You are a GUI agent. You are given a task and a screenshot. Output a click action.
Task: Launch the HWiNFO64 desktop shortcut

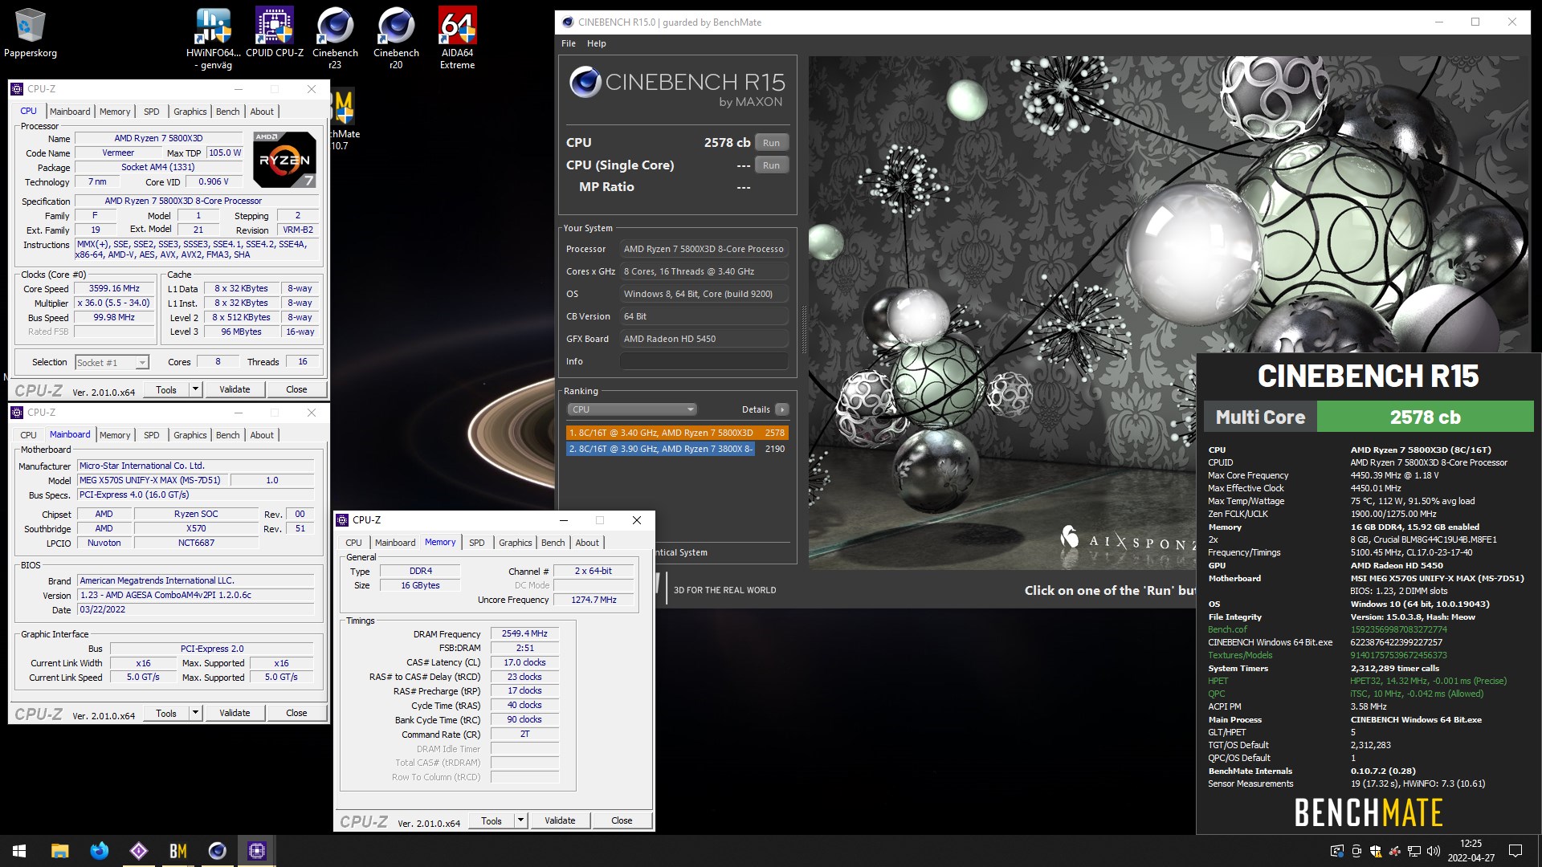coord(213,37)
